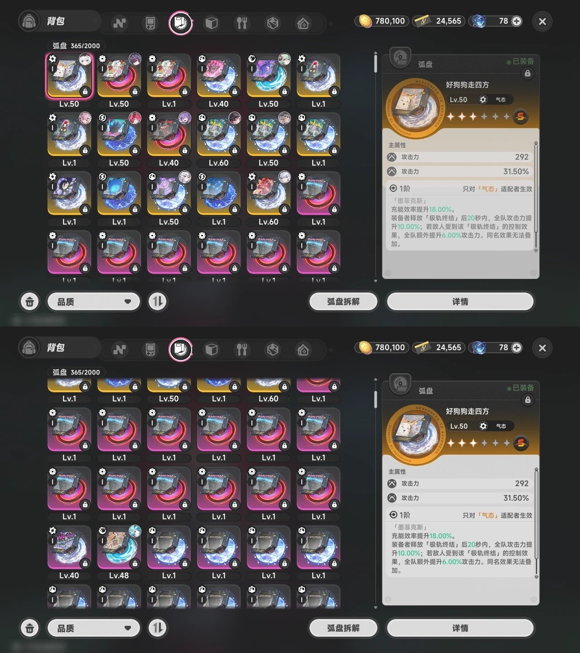The width and height of the screenshot is (580, 653).
Task: Open 详情 details button in lower view
Action: point(460,628)
